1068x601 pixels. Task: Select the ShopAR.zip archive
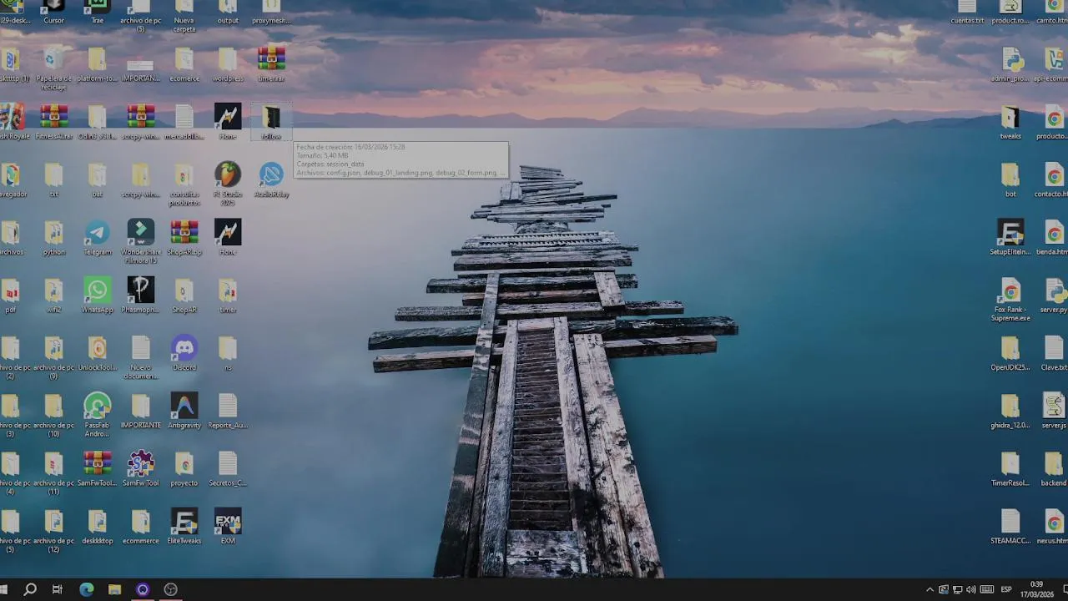184,237
